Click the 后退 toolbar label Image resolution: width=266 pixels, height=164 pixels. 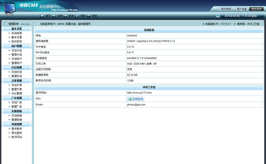pos(60,16)
